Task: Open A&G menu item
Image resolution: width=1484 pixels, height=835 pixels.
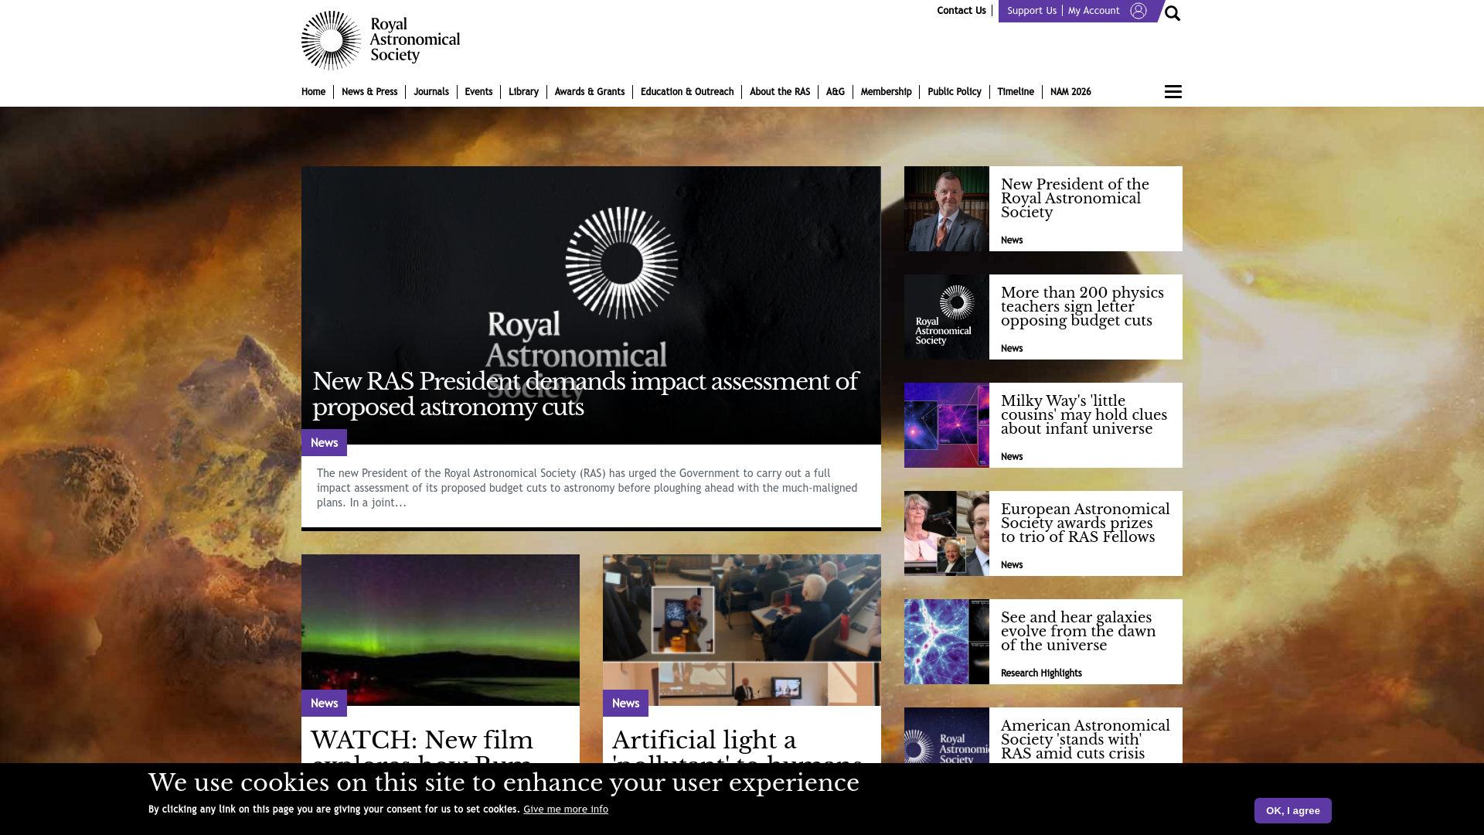Action: click(x=836, y=92)
